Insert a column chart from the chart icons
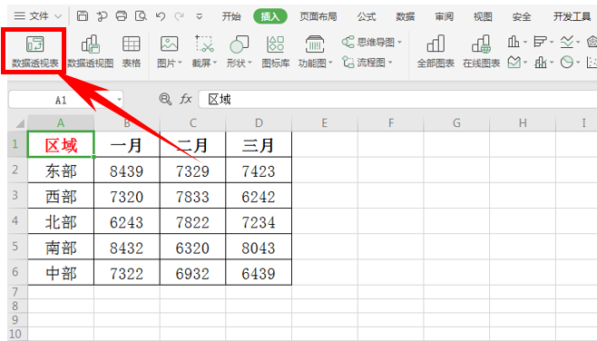Image resolution: width=597 pixels, height=341 pixels. pos(514,42)
